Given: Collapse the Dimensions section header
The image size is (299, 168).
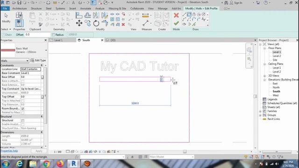Looking at the screenshot, I should point(42,132).
